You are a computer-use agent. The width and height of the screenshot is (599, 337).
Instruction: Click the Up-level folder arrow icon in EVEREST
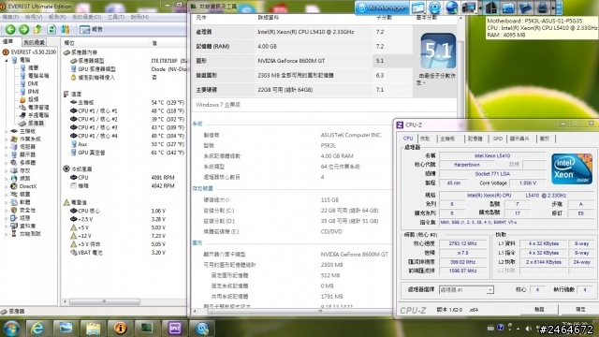coord(37,29)
